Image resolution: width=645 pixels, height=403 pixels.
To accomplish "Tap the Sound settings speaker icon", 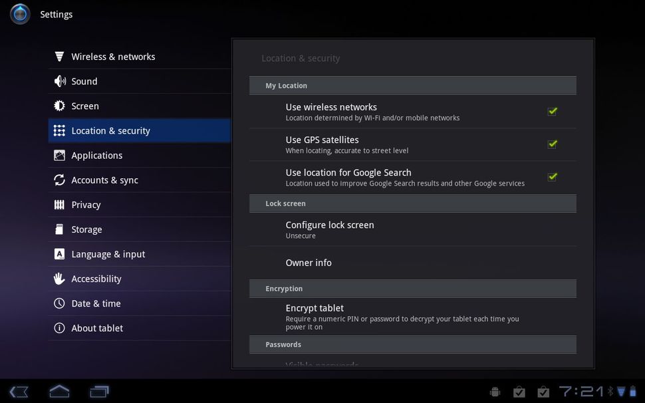I will coord(60,81).
